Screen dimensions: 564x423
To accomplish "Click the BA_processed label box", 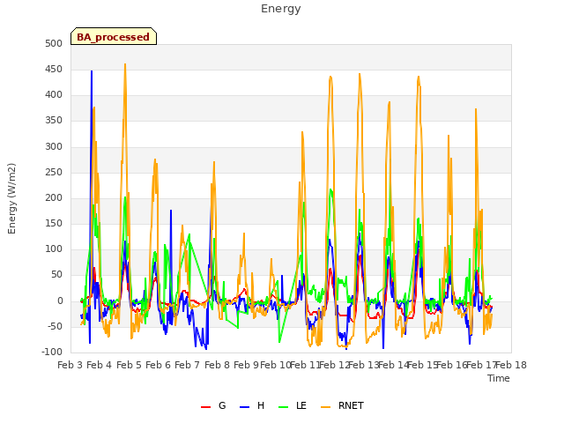I will click(x=114, y=36).
